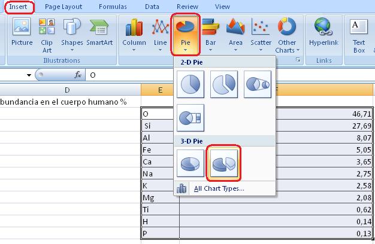The width and height of the screenshot is (375, 244).
Task: Switch to the Page Layout tab
Action: point(63,7)
